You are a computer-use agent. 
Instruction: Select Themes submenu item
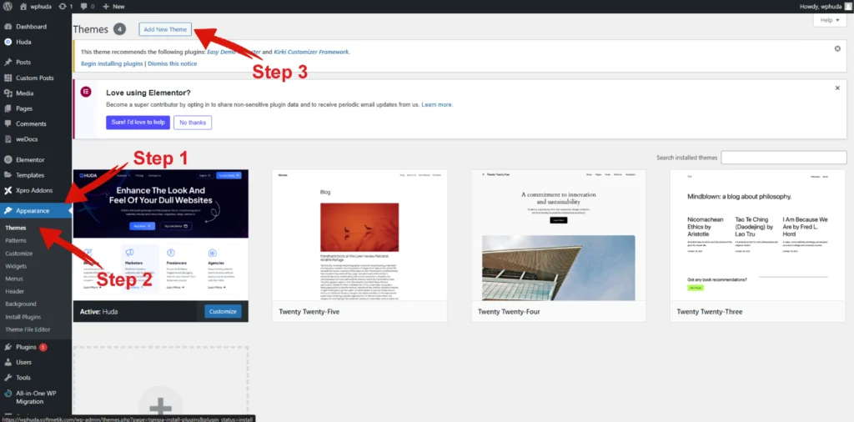16,229
